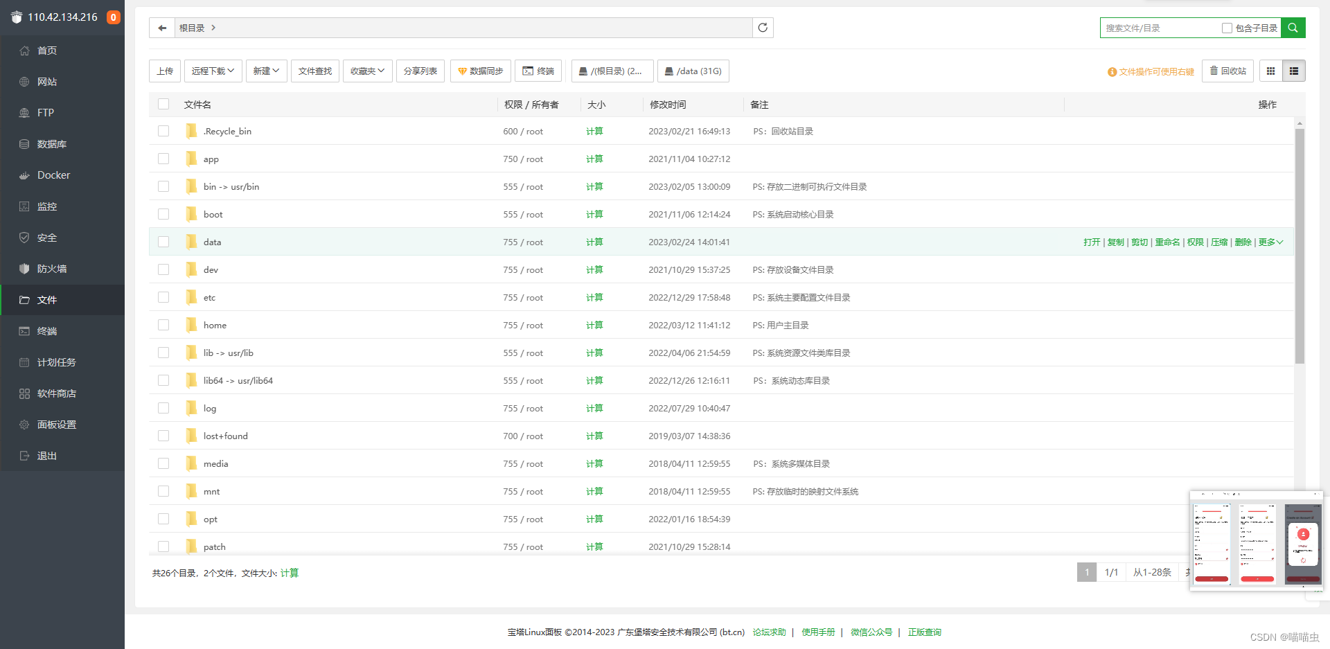
Task: Click 重命名 rename on data row
Action: (1167, 242)
